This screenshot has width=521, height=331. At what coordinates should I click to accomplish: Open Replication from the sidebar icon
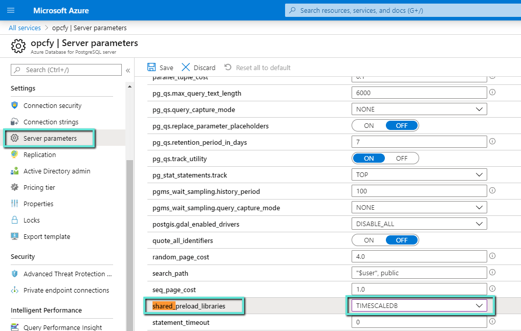click(15, 155)
